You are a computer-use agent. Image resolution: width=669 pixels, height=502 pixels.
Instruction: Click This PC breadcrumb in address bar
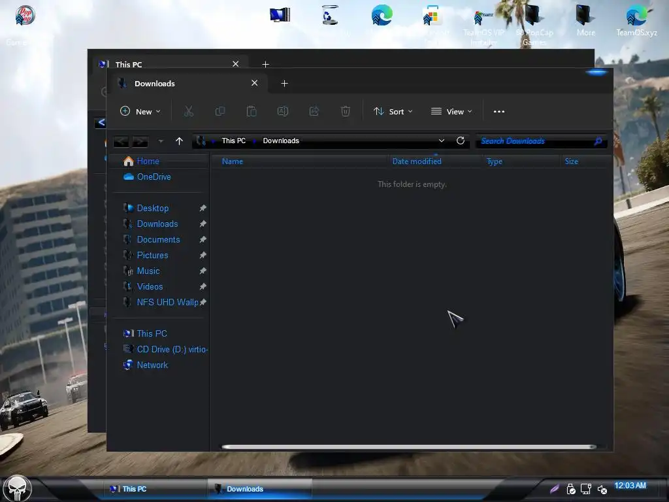click(x=234, y=141)
